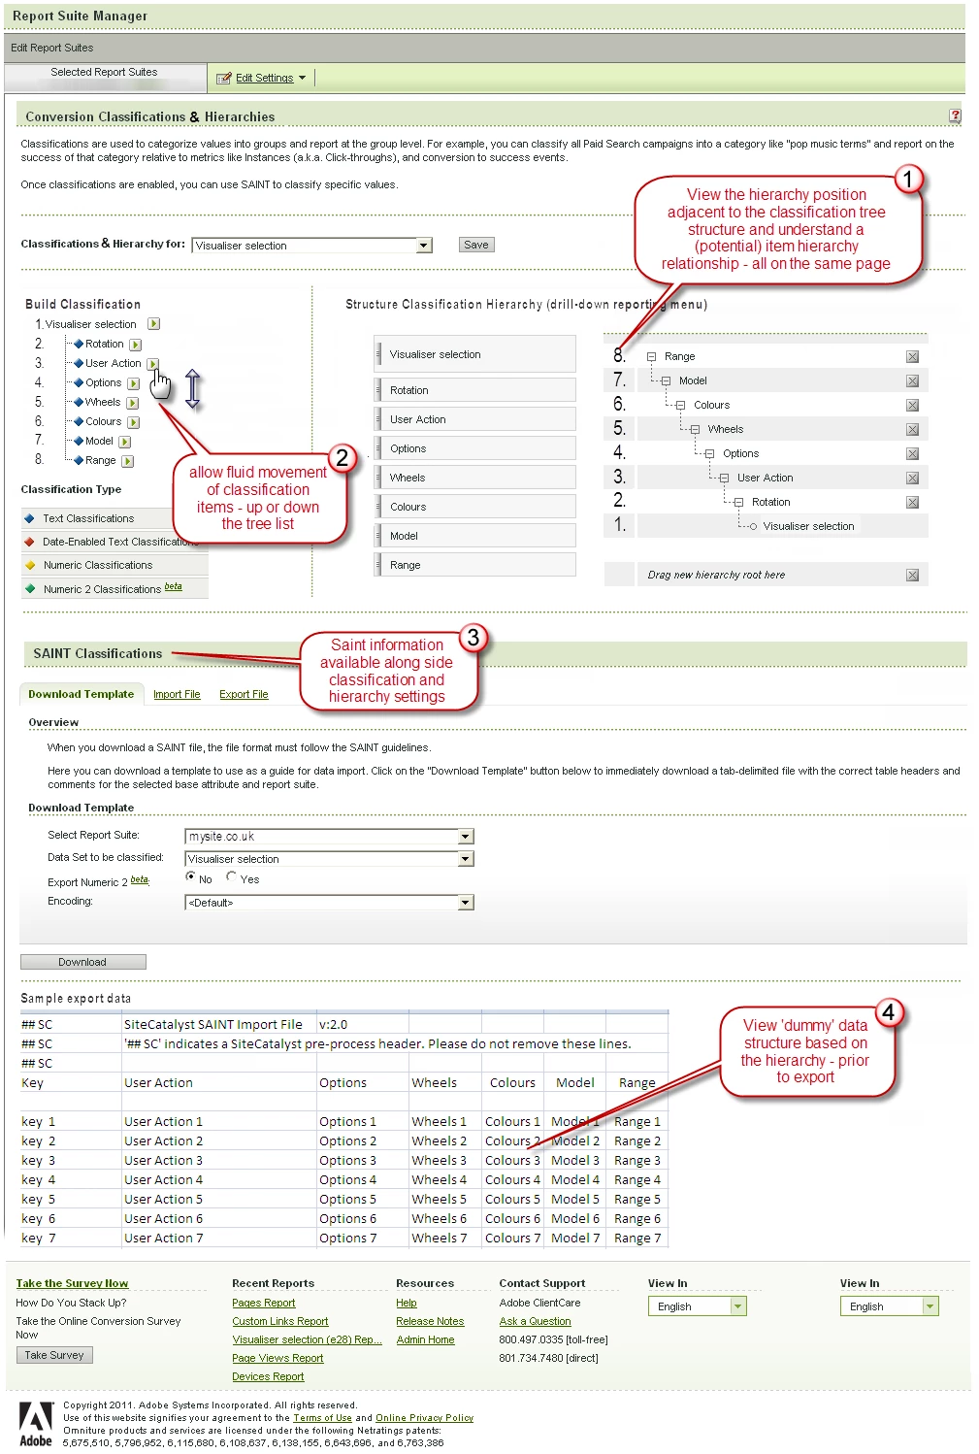
Task: Collapse the Colours node in hierarchy tree
Action: [680, 405]
